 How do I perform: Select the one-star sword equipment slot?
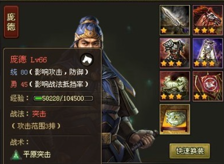[175, 20]
